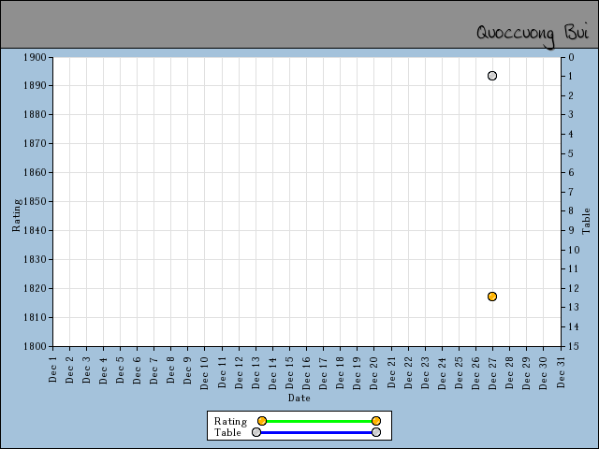Viewport: 599px width, 449px height.
Task: Click the 12 value on the Table axis
Action: click(x=574, y=288)
